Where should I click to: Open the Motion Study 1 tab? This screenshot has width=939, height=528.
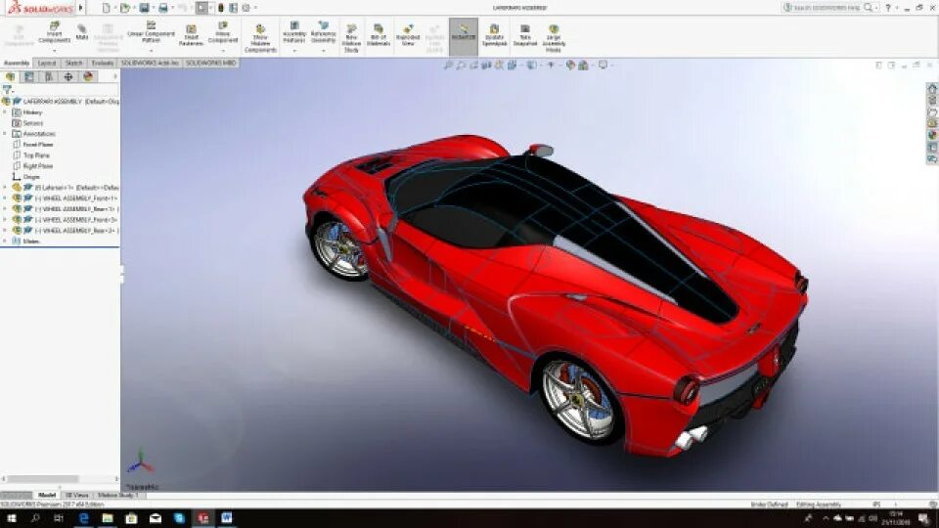pyautogui.click(x=117, y=495)
